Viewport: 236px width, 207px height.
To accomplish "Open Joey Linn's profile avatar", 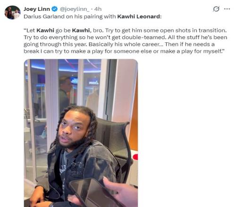I will [12, 12].
